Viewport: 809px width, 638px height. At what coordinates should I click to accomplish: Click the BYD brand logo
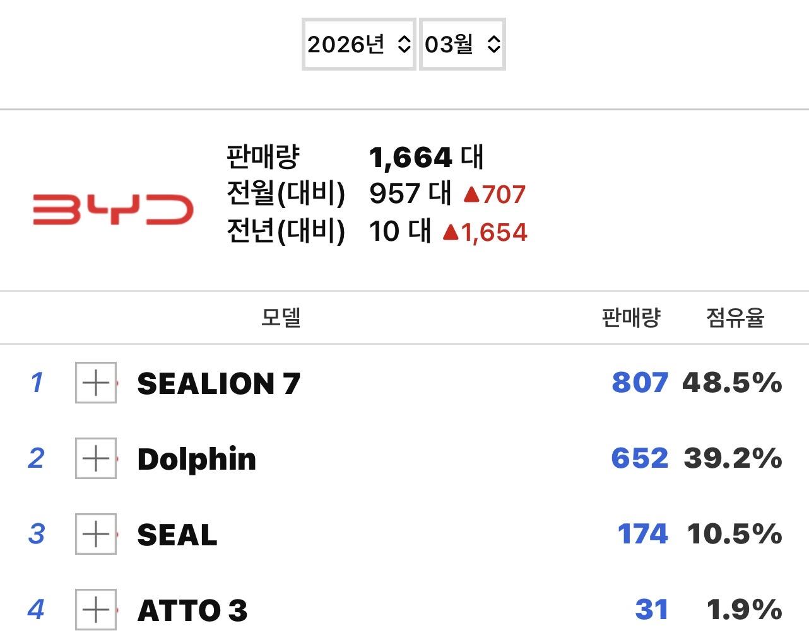(x=113, y=210)
